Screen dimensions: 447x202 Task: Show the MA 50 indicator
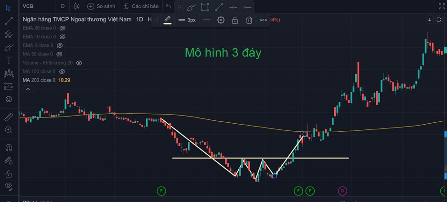(x=59, y=54)
